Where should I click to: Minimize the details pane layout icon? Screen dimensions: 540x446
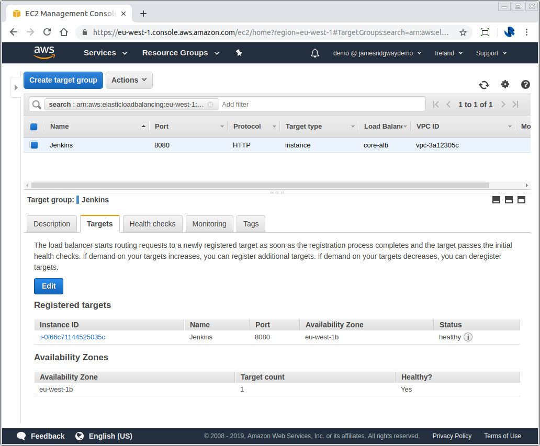496,200
